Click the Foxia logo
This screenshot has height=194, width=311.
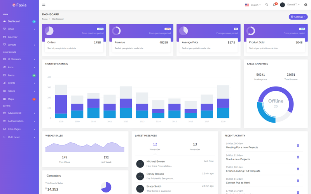point(19,5)
